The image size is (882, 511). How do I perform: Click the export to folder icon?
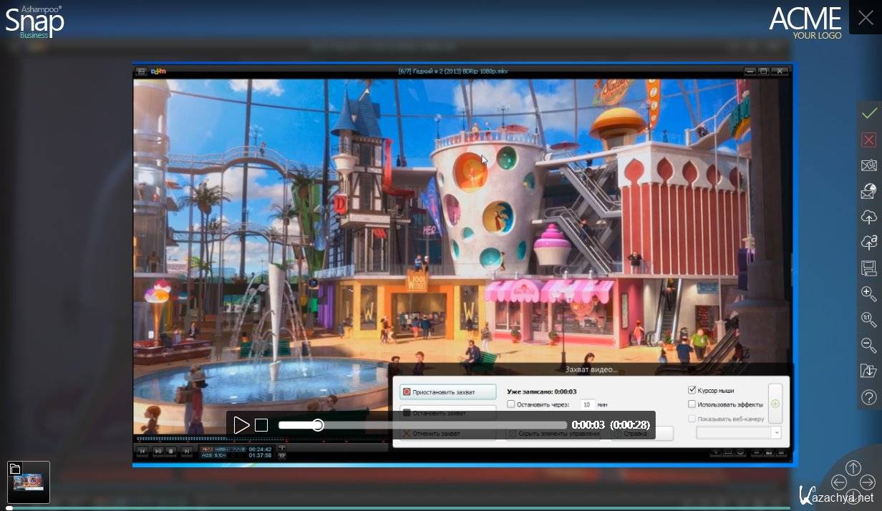click(869, 371)
